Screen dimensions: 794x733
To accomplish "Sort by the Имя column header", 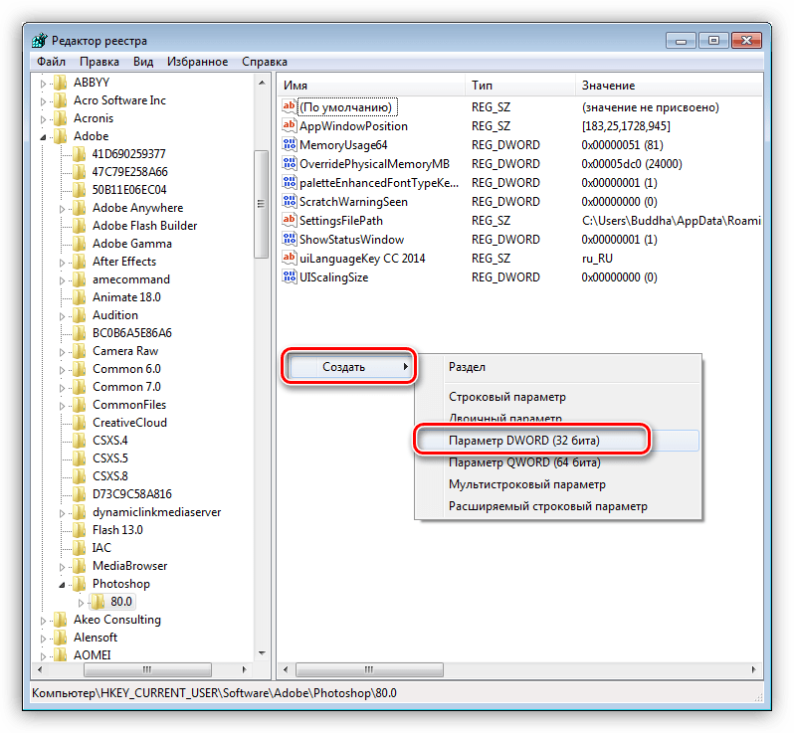I will pos(371,86).
